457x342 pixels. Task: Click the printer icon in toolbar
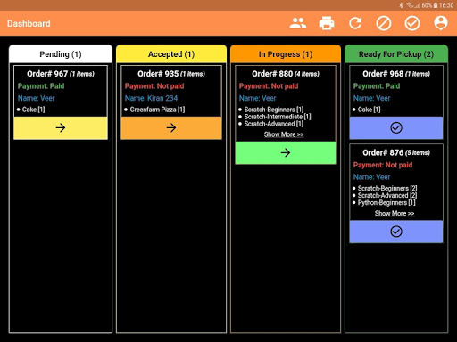pos(327,23)
